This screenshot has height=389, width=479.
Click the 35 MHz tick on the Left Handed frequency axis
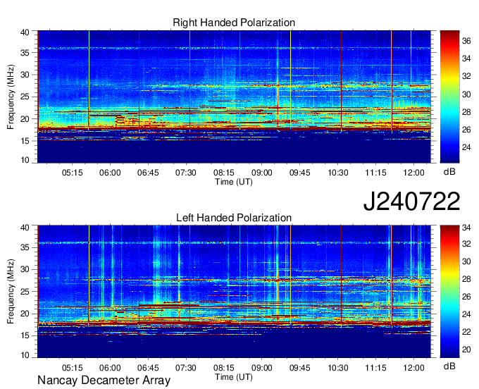coord(25,247)
